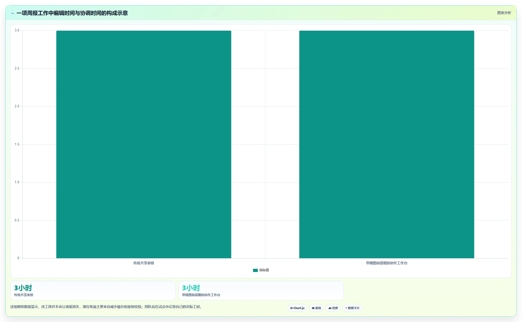Viewport: 522px width, 322px height.
Task: Click the 图表分析 label in header
Action: click(x=504, y=13)
